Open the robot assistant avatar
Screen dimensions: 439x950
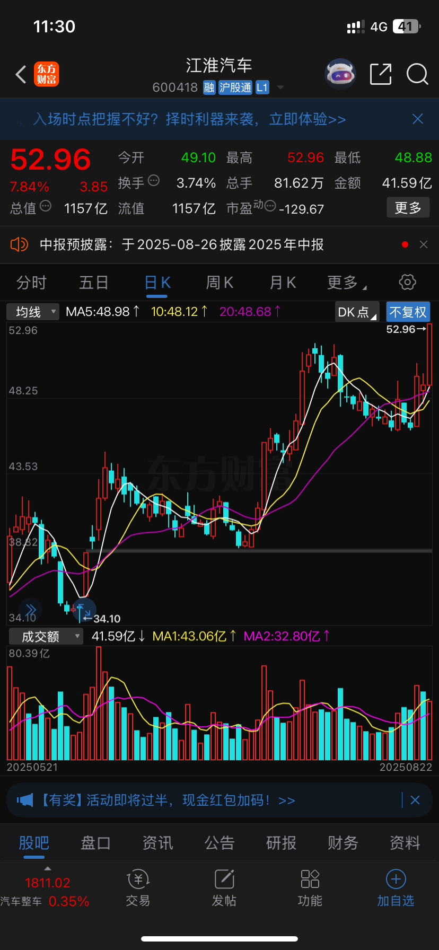(340, 74)
